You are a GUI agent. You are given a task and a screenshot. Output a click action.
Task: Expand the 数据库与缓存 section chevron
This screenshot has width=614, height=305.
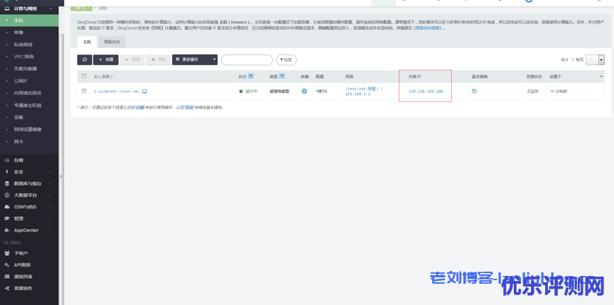[51, 184]
